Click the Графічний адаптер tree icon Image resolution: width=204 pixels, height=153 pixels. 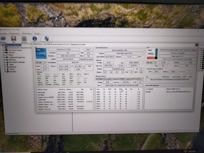(x=7, y=57)
